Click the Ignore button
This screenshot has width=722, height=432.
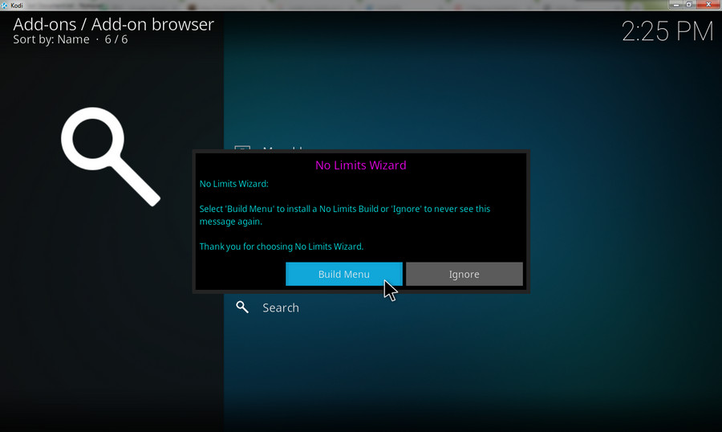tap(464, 274)
